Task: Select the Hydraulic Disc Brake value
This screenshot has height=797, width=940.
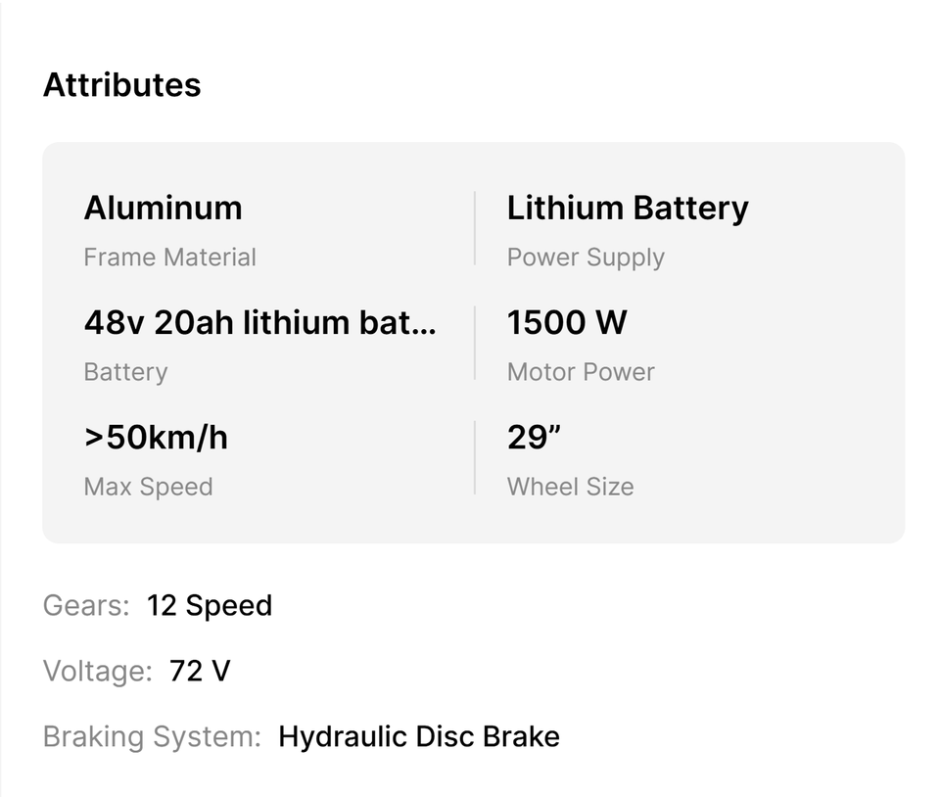Action: pyautogui.click(x=419, y=736)
